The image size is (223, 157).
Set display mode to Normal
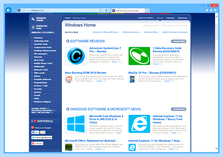160,18
